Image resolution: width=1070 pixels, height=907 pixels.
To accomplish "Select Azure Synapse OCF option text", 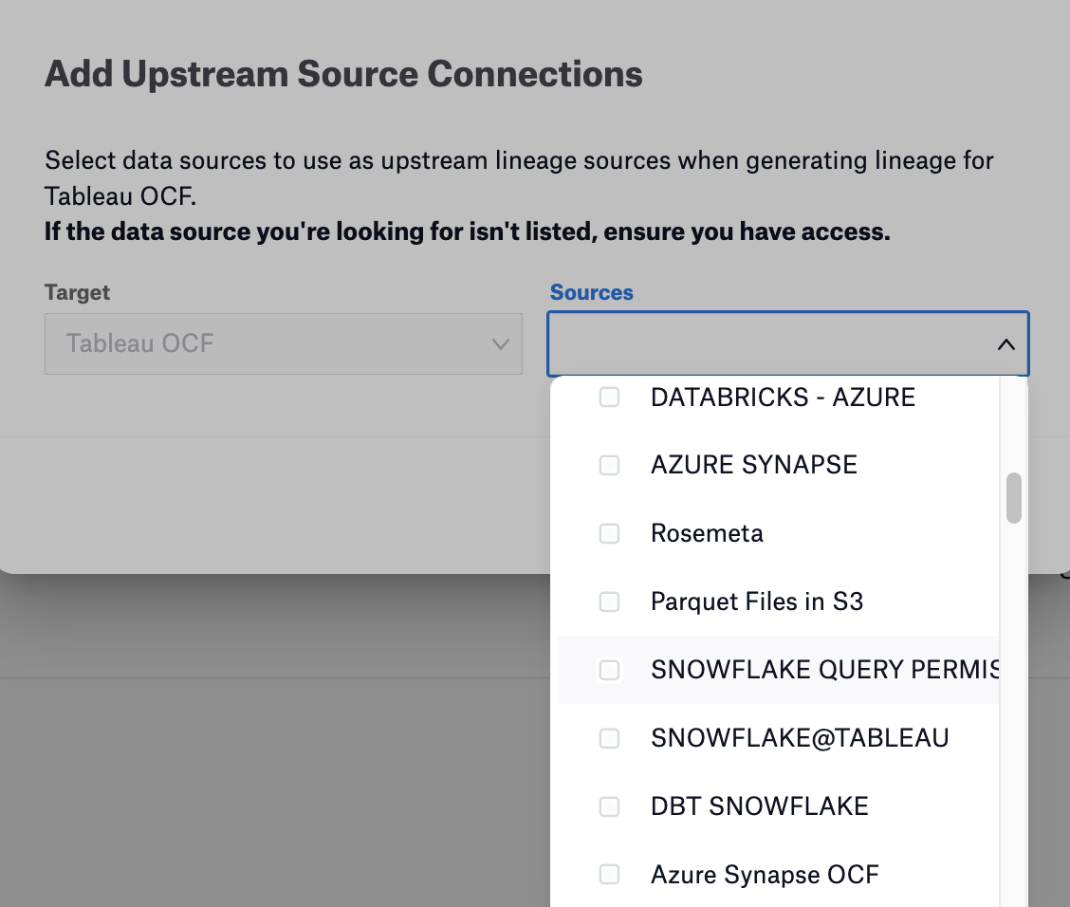I will pos(765,875).
